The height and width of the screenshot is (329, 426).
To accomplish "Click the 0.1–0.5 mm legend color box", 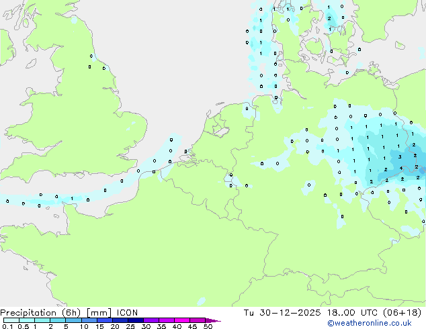I will coord(11,320).
